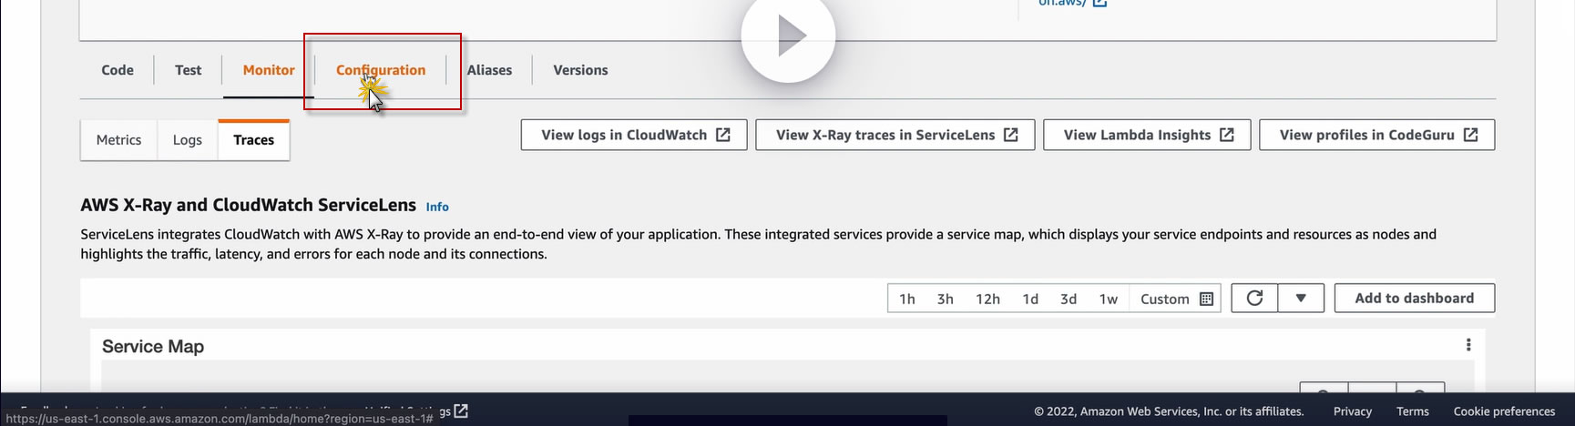The width and height of the screenshot is (1575, 426).
Task: Switch to the Code tab
Action: click(x=118, y=70)
